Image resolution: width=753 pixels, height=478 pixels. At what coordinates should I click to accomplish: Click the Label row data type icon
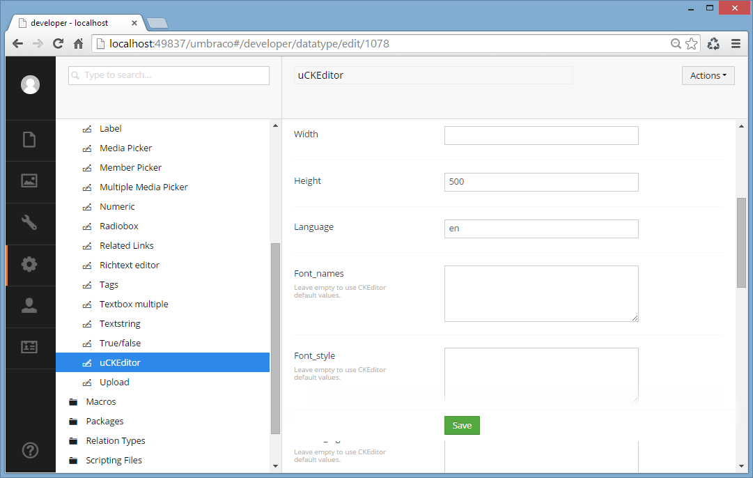[87, 129]
